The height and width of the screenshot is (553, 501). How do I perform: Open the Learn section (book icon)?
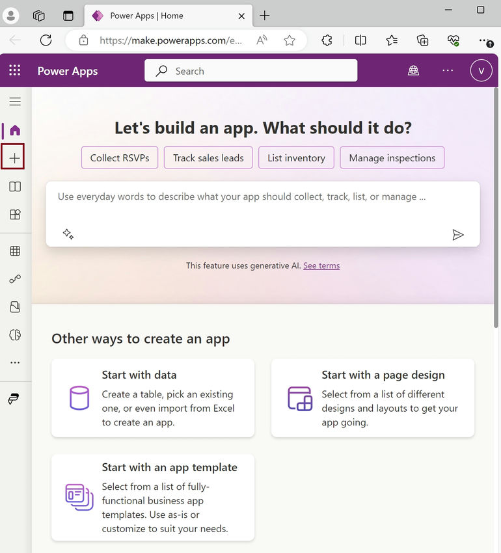(13, 187)
